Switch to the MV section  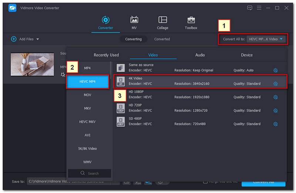[x=134, y=23]
